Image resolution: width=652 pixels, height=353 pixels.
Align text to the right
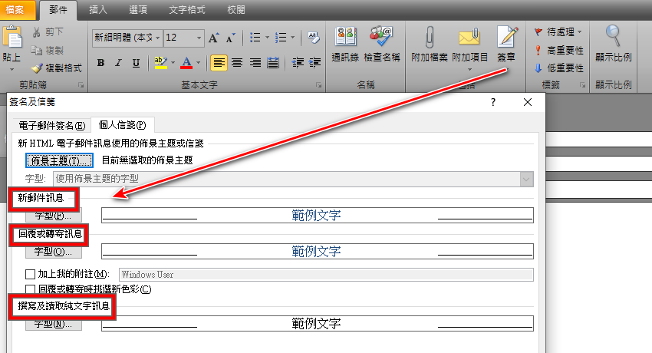[x=255, y=63]
